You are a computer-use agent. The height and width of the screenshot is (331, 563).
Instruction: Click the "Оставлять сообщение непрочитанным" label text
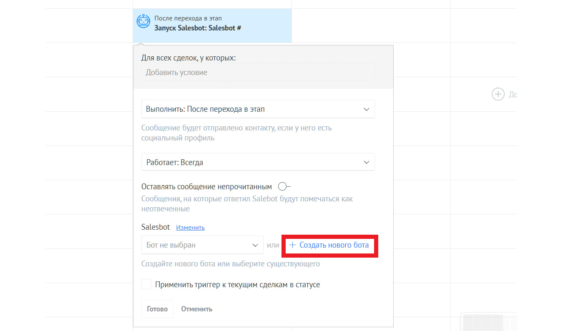pyautogui.click(x=206, y=187)
